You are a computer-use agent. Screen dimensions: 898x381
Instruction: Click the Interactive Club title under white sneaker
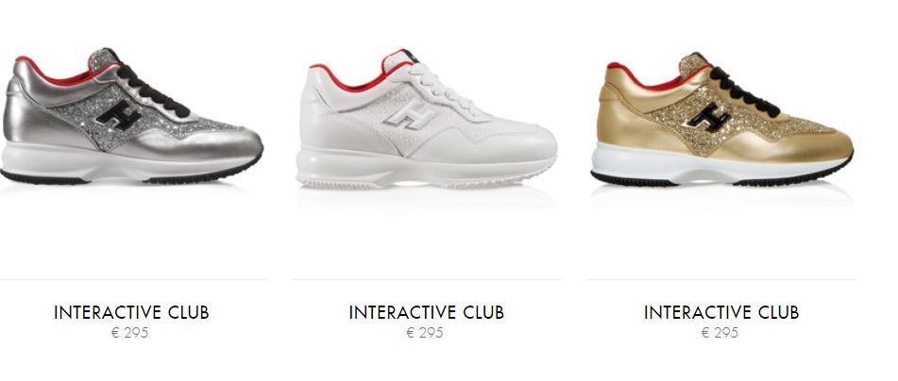(426, 312)
